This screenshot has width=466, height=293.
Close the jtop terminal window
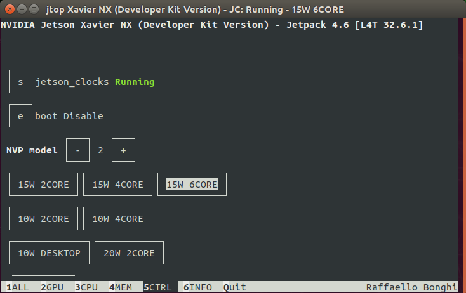[x=10, y=10]
